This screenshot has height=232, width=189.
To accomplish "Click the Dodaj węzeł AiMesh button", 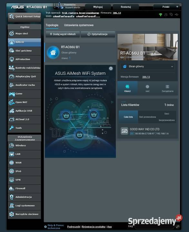I will coord(63,34).
